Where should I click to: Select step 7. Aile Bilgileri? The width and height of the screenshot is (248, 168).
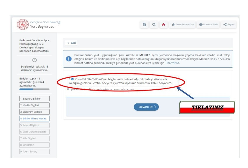(x=34, y=138)
